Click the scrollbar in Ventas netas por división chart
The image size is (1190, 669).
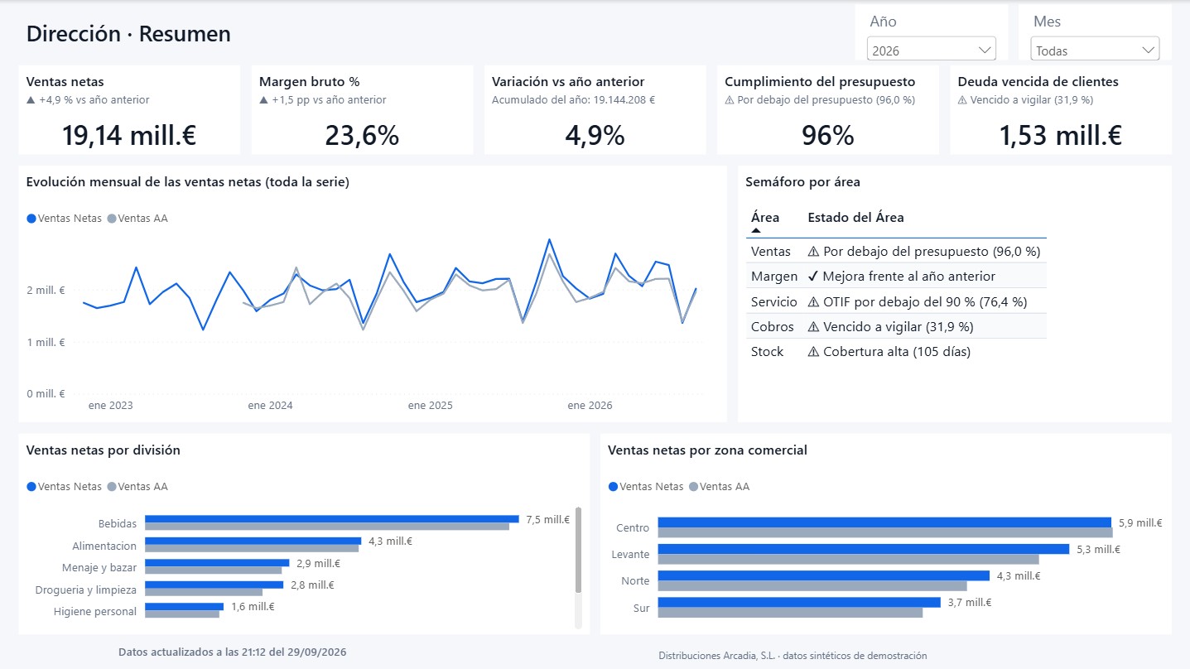click(578, 551)
